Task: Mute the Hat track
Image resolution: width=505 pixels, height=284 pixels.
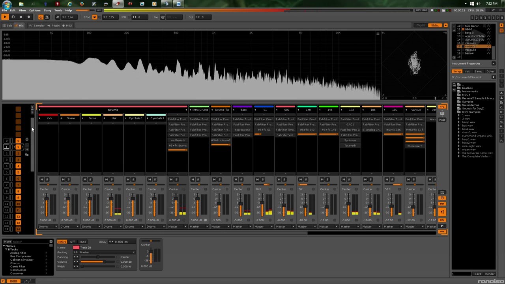Action: tap(106, 179)
